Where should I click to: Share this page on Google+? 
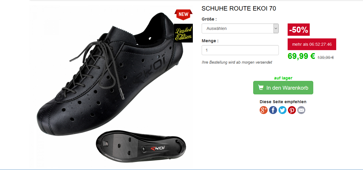click(x=263, y=110)
